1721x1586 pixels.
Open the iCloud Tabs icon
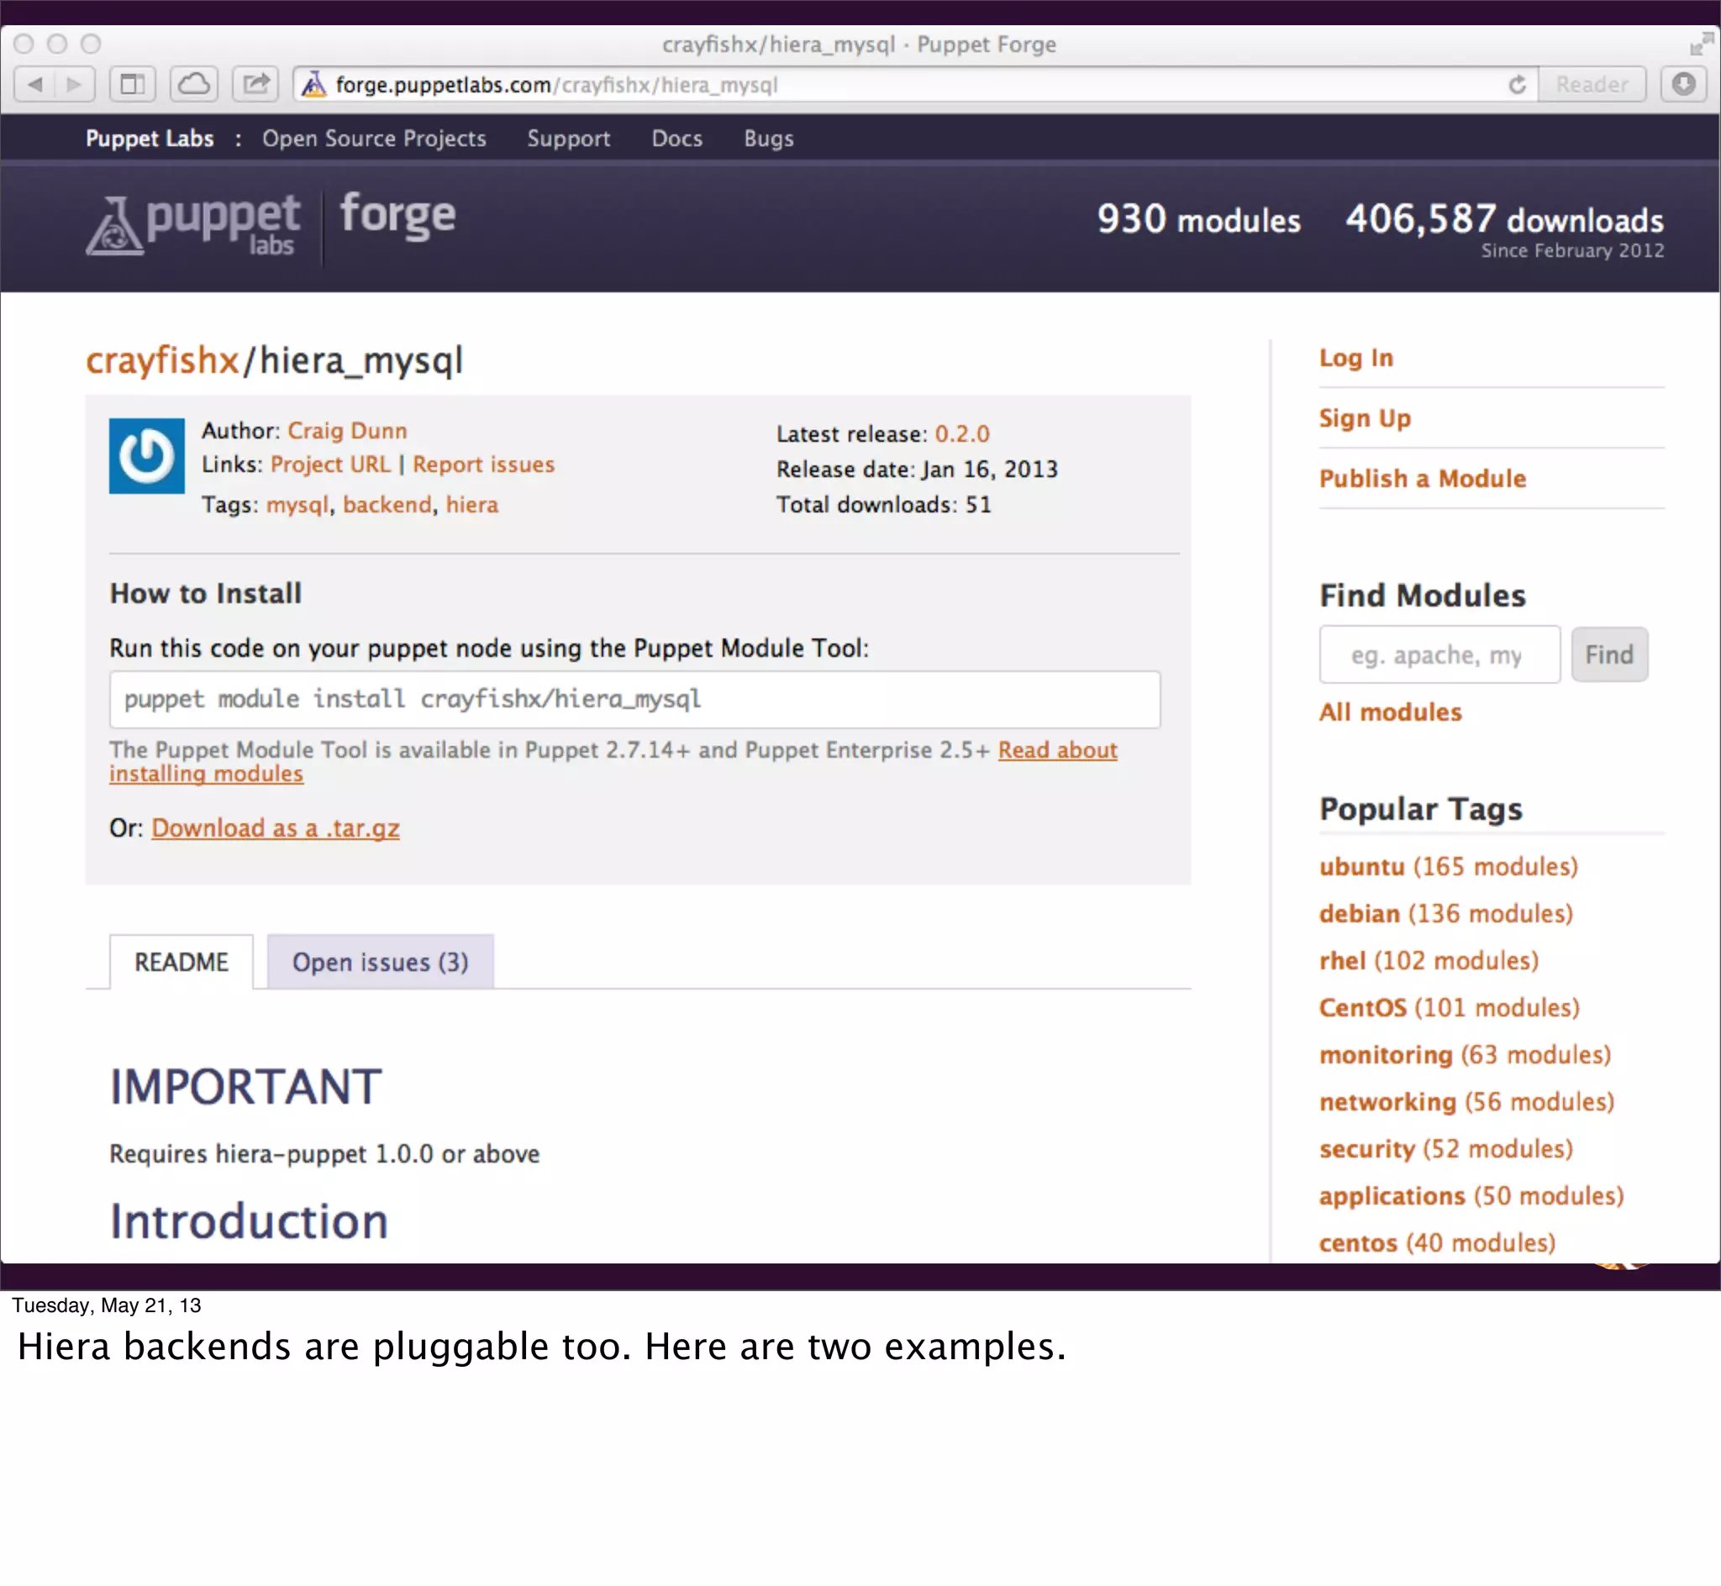[194, 84]
